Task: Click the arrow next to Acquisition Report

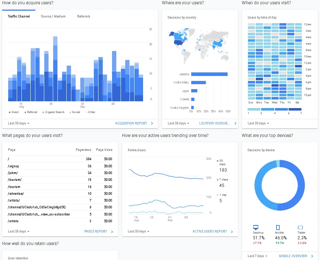Action: pyautogui.click(x=152, y=123)
